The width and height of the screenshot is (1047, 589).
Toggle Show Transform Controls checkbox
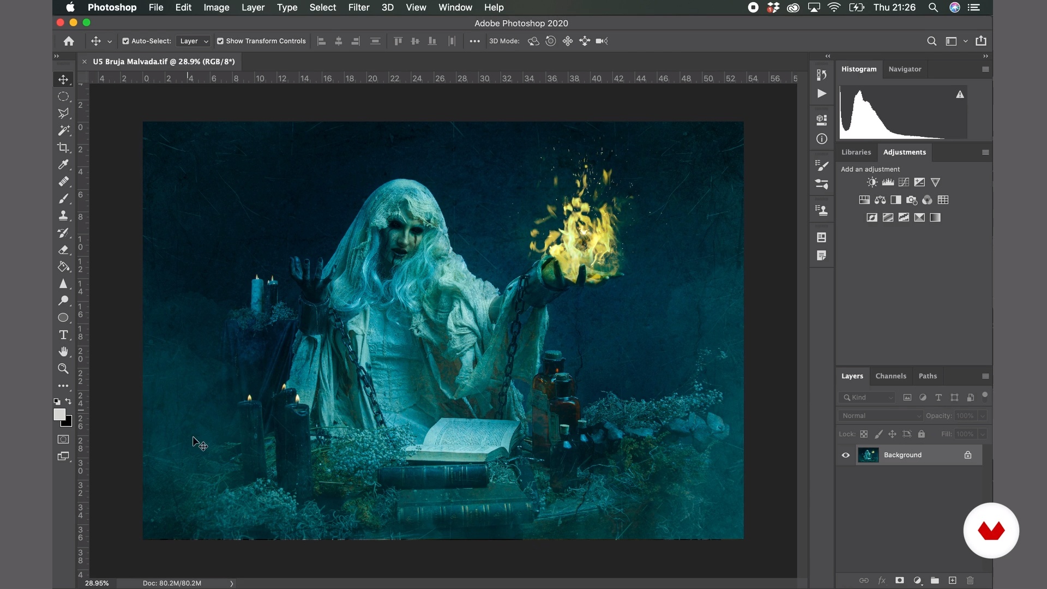220,41
